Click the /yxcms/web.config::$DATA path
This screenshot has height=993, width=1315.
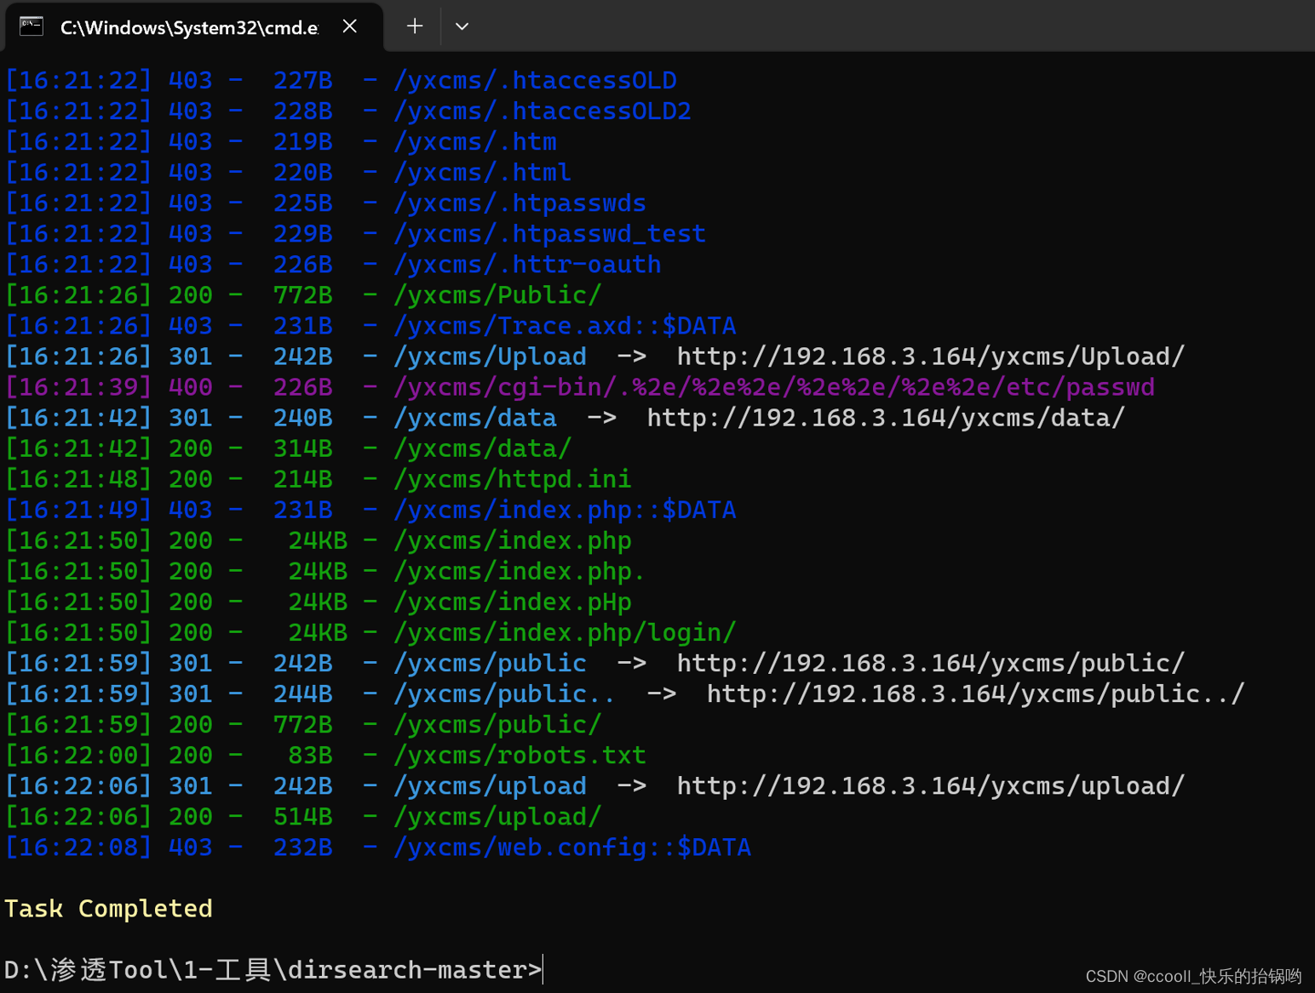pyautogui.click(x=572, y=847)
